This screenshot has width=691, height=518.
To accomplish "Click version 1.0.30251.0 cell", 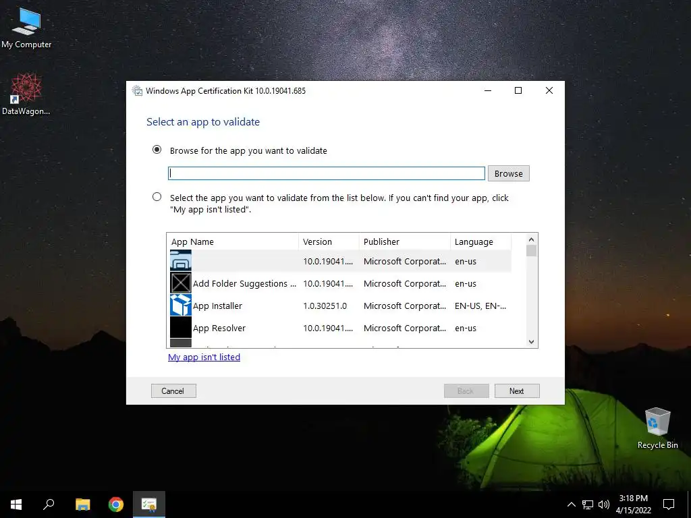I will click(325, 306).
